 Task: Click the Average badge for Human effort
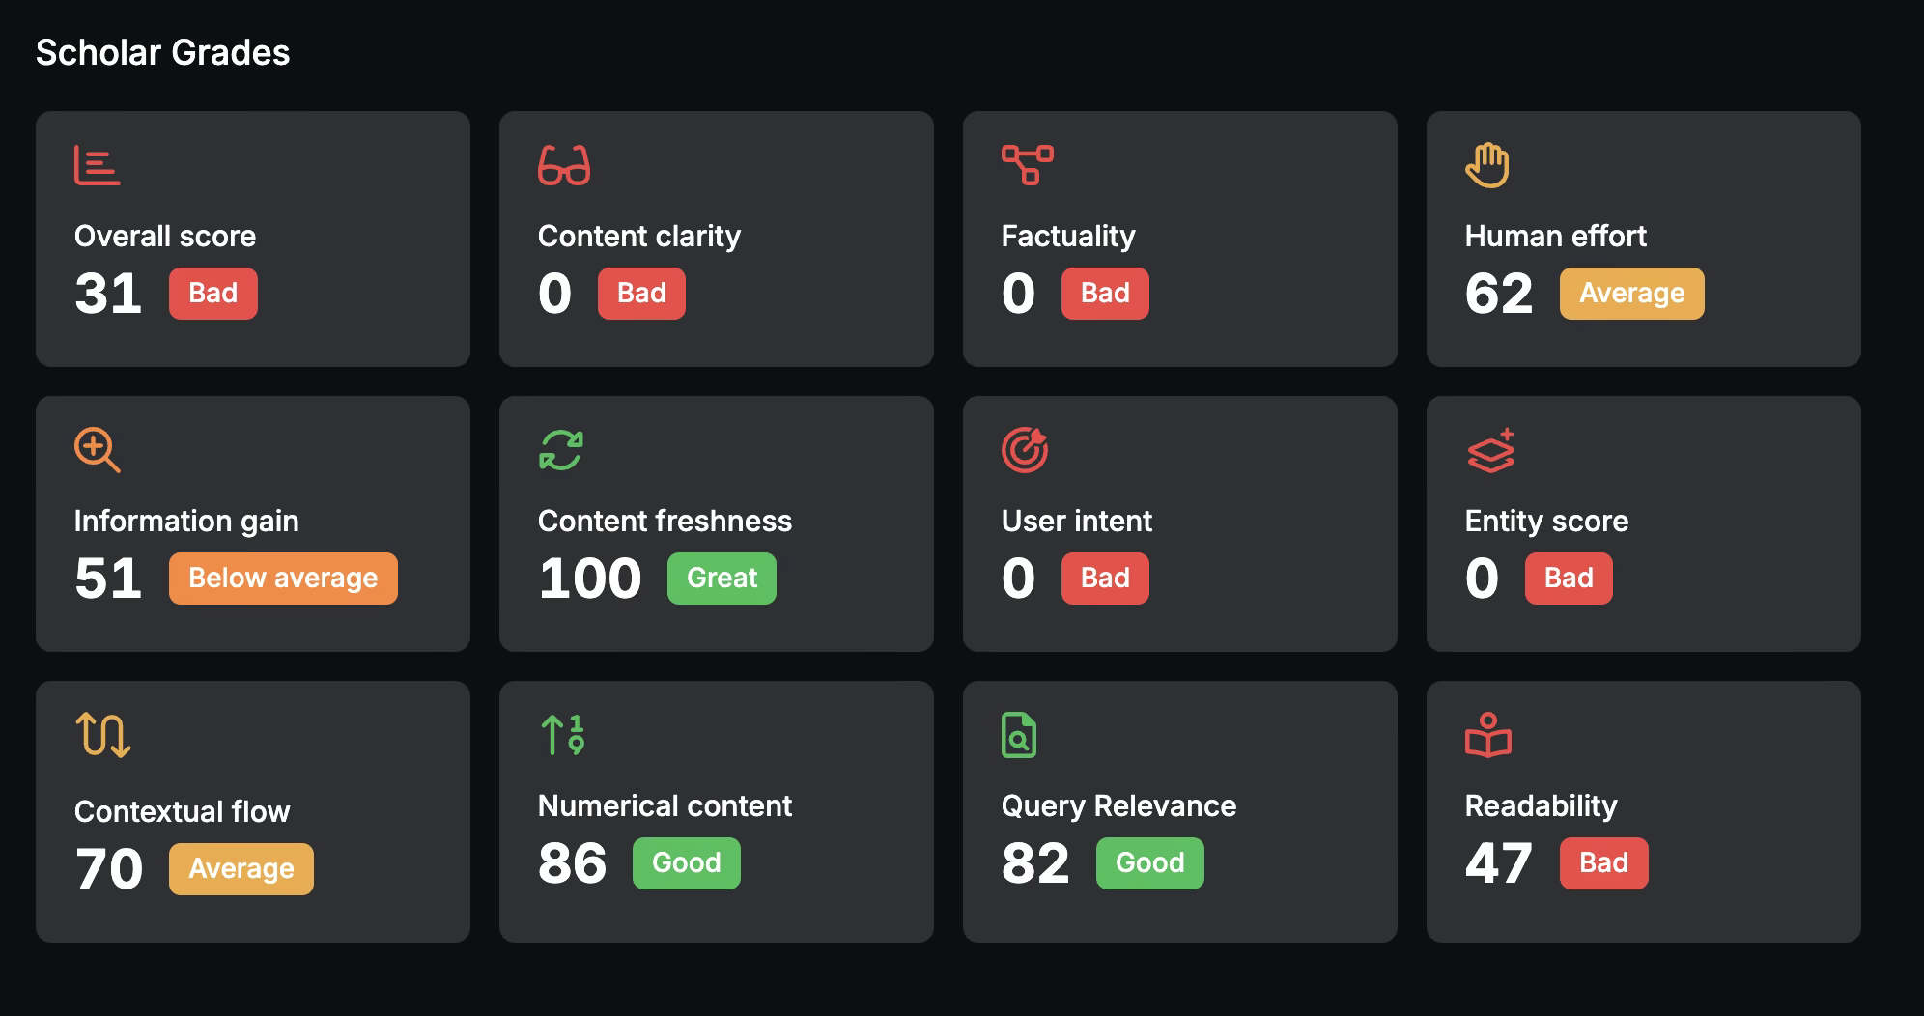[1632, 294]
